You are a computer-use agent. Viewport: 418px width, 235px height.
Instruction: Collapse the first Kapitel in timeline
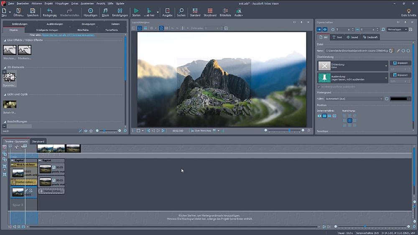click(x=12, y=160)
